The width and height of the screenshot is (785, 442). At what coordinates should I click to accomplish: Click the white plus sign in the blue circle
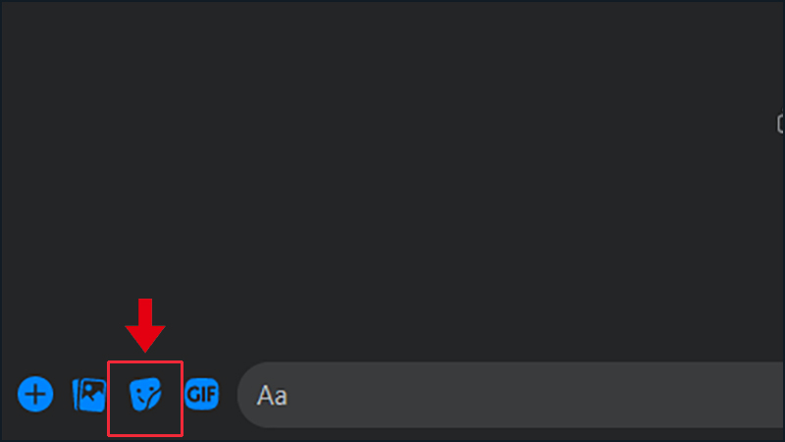point(35,394)
